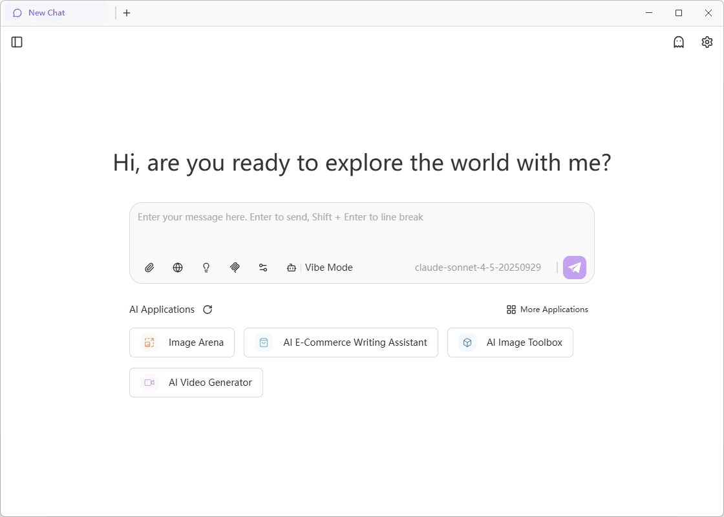
Task: Expand More Applications
Action: [548, 310]
